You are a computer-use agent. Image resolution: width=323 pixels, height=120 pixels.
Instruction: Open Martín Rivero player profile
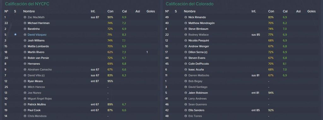tap(36, 52)
